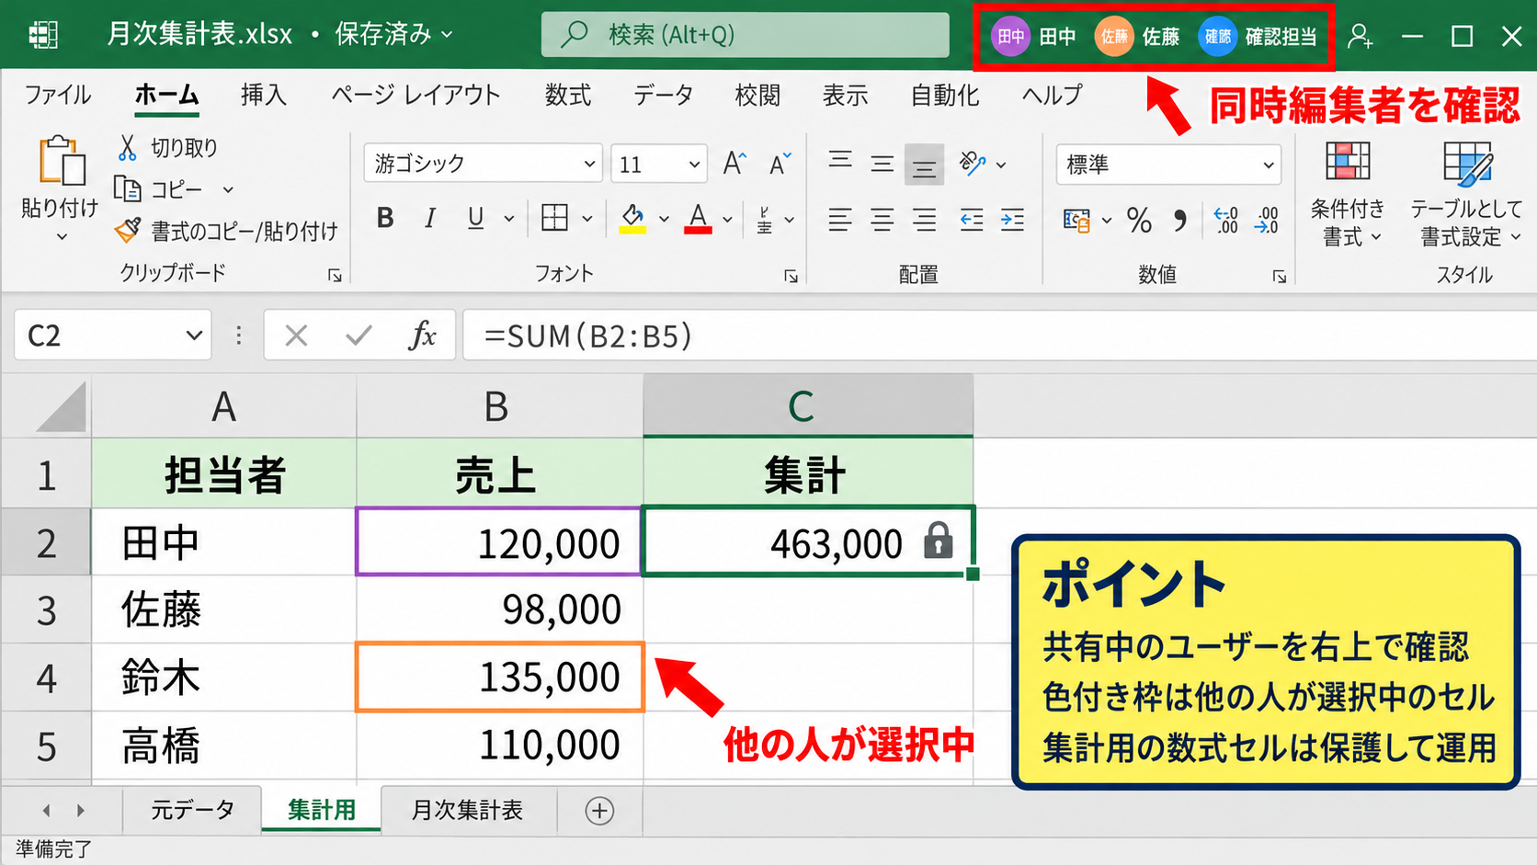Click the text orientation icon
The width and height of the screenshot is (1537, 865).
pos(973,164)
